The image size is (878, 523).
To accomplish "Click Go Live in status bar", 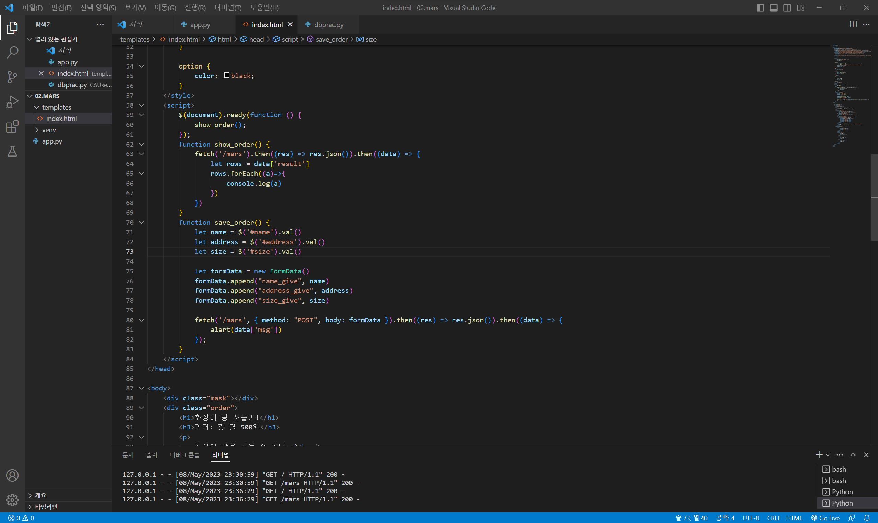I will 826,518.
